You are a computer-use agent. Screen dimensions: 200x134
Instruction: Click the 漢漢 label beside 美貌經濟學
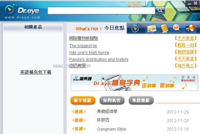pos(79,112)
